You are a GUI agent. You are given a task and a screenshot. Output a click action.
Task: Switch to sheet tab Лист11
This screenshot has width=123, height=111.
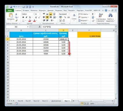pos(45,101)
